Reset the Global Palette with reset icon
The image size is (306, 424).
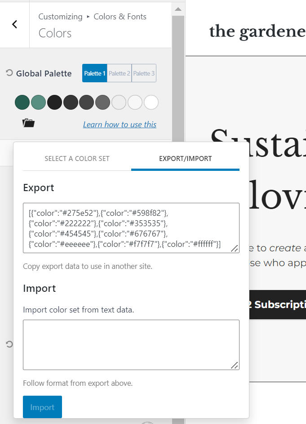click(x=9, y=73)
